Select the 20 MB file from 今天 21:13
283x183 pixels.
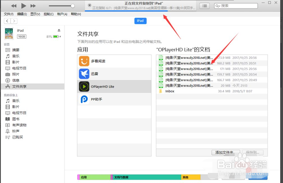coord(212,86)
